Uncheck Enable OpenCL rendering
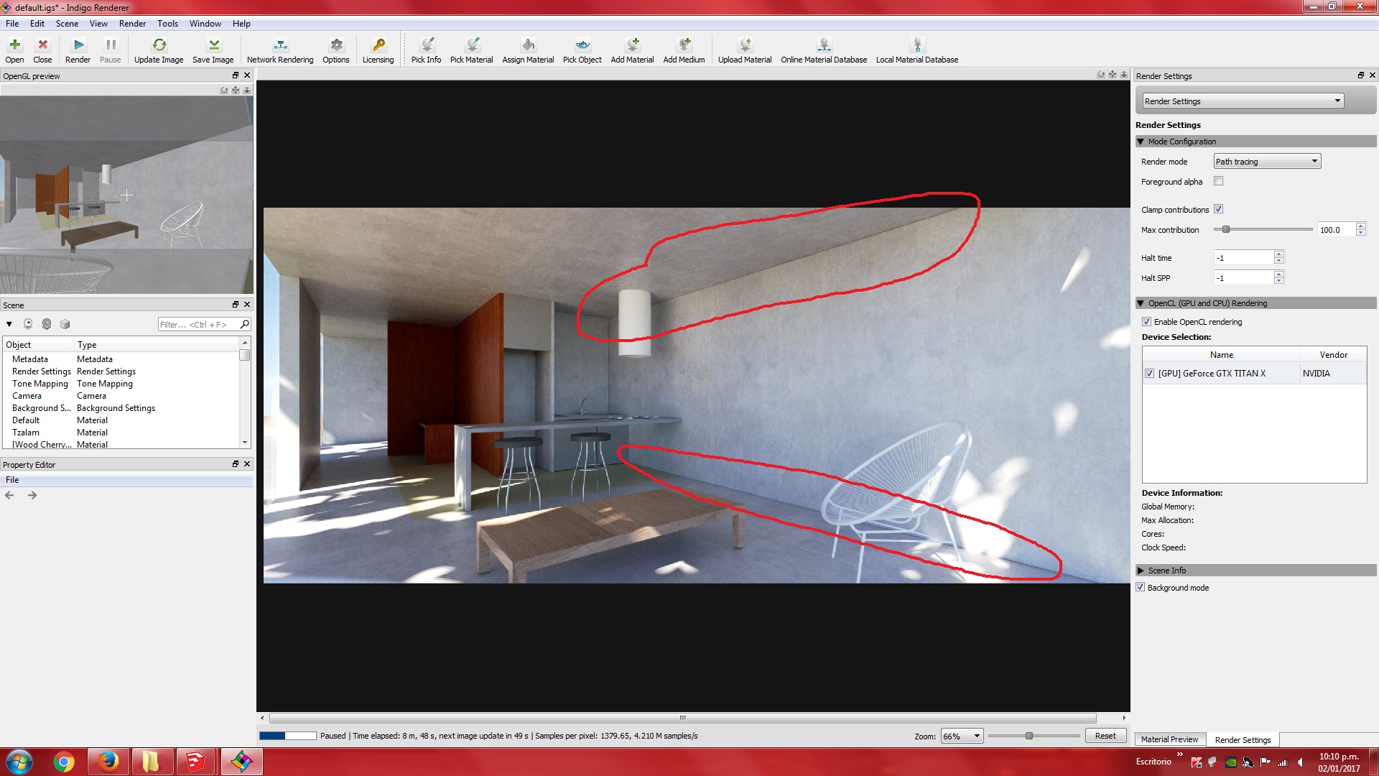The image size is (1379, 776). point(1146,322)
